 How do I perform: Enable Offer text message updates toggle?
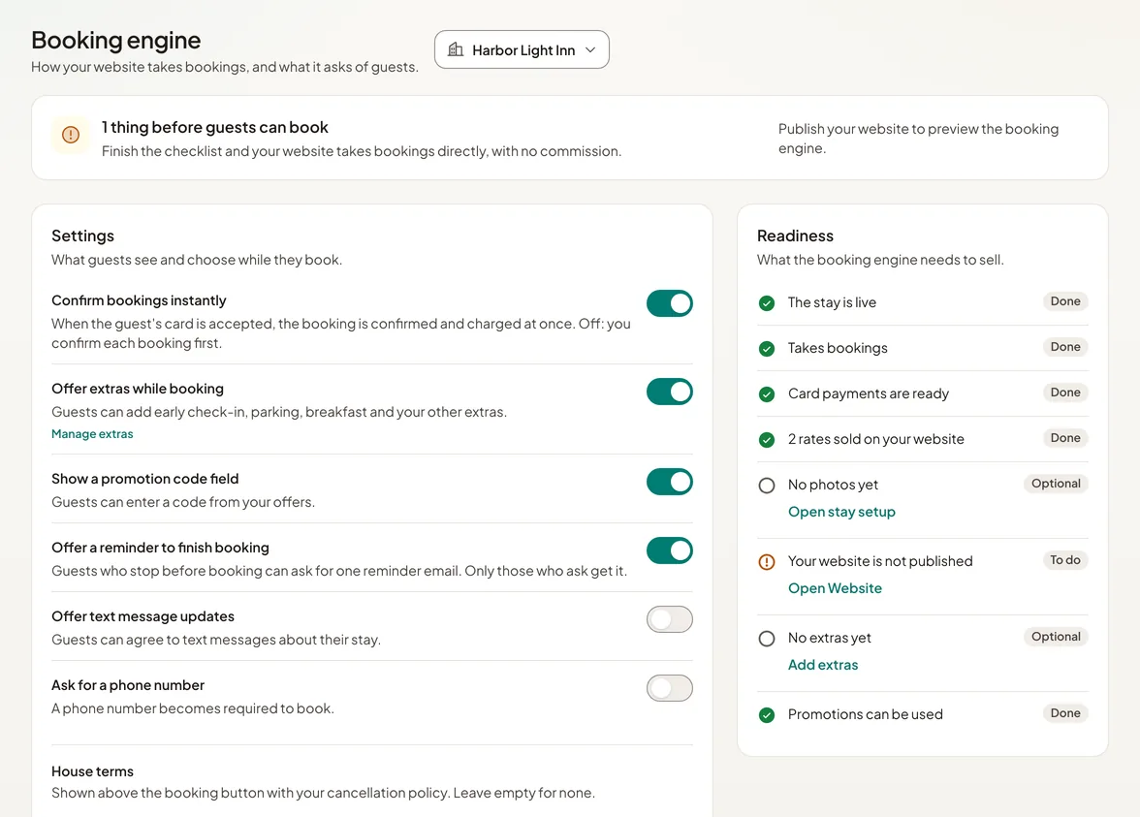670,619
